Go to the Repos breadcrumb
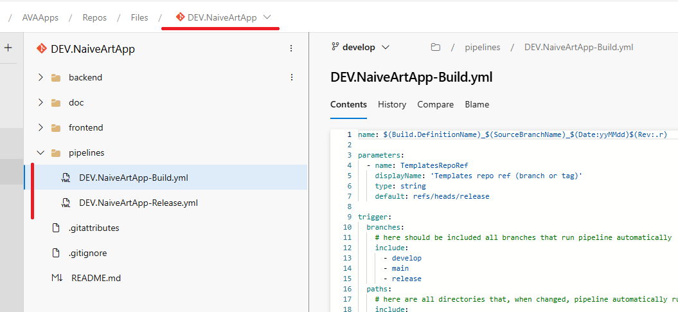Screen dimensions: 678x312 [x=94, y=18]
